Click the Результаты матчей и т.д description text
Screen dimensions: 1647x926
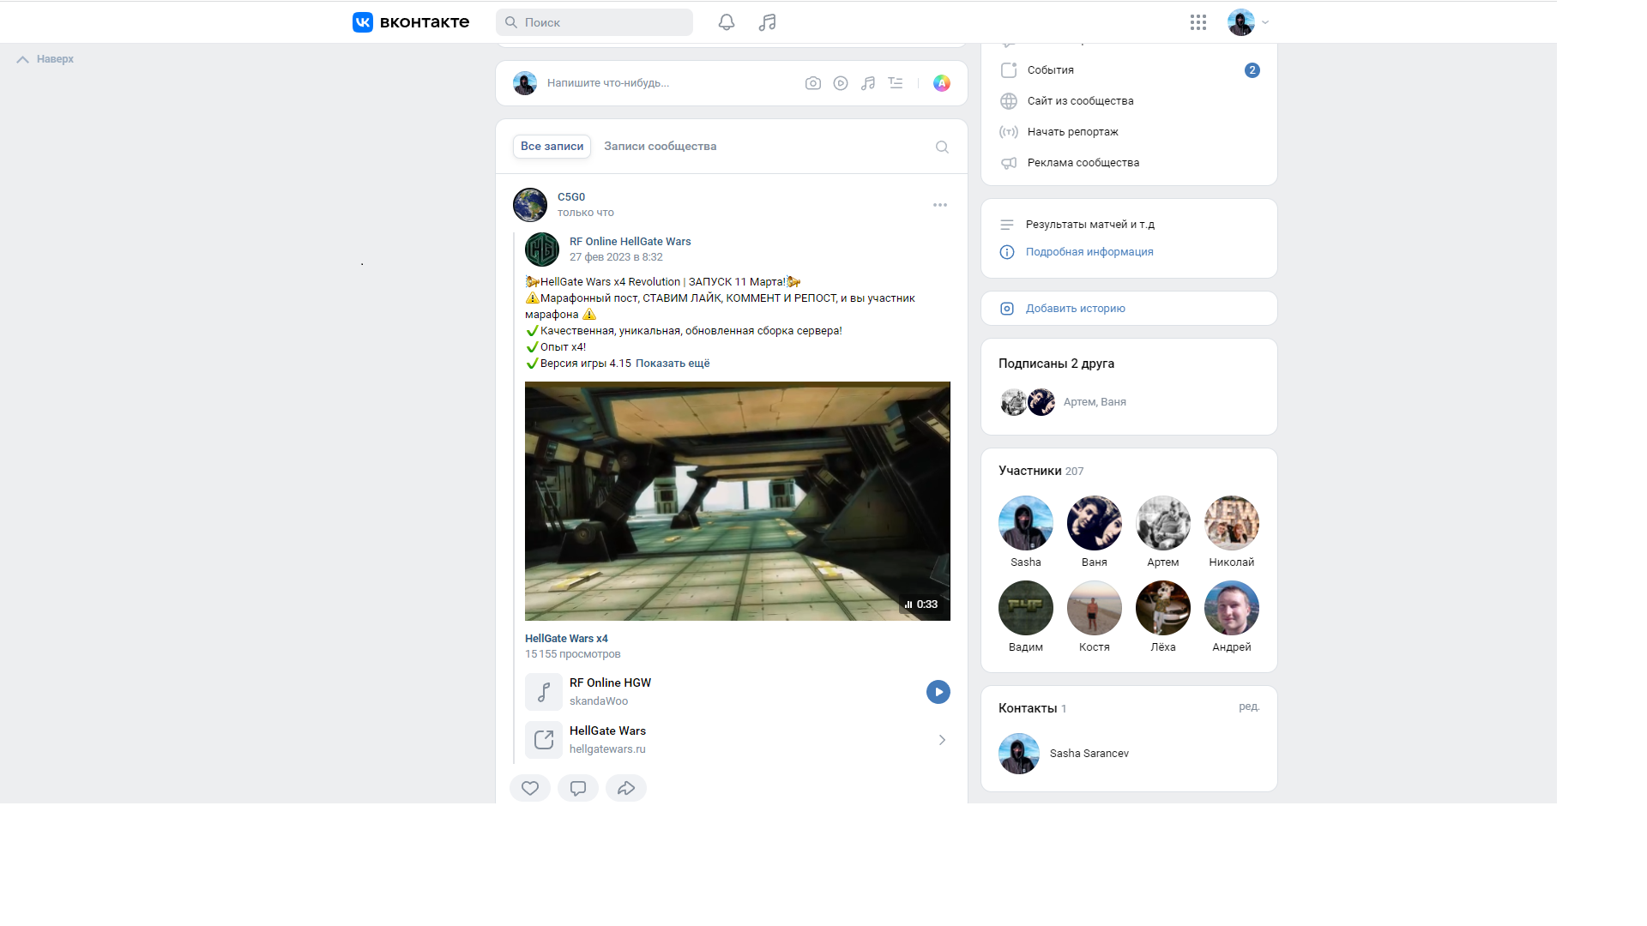tap(1090, 225)
